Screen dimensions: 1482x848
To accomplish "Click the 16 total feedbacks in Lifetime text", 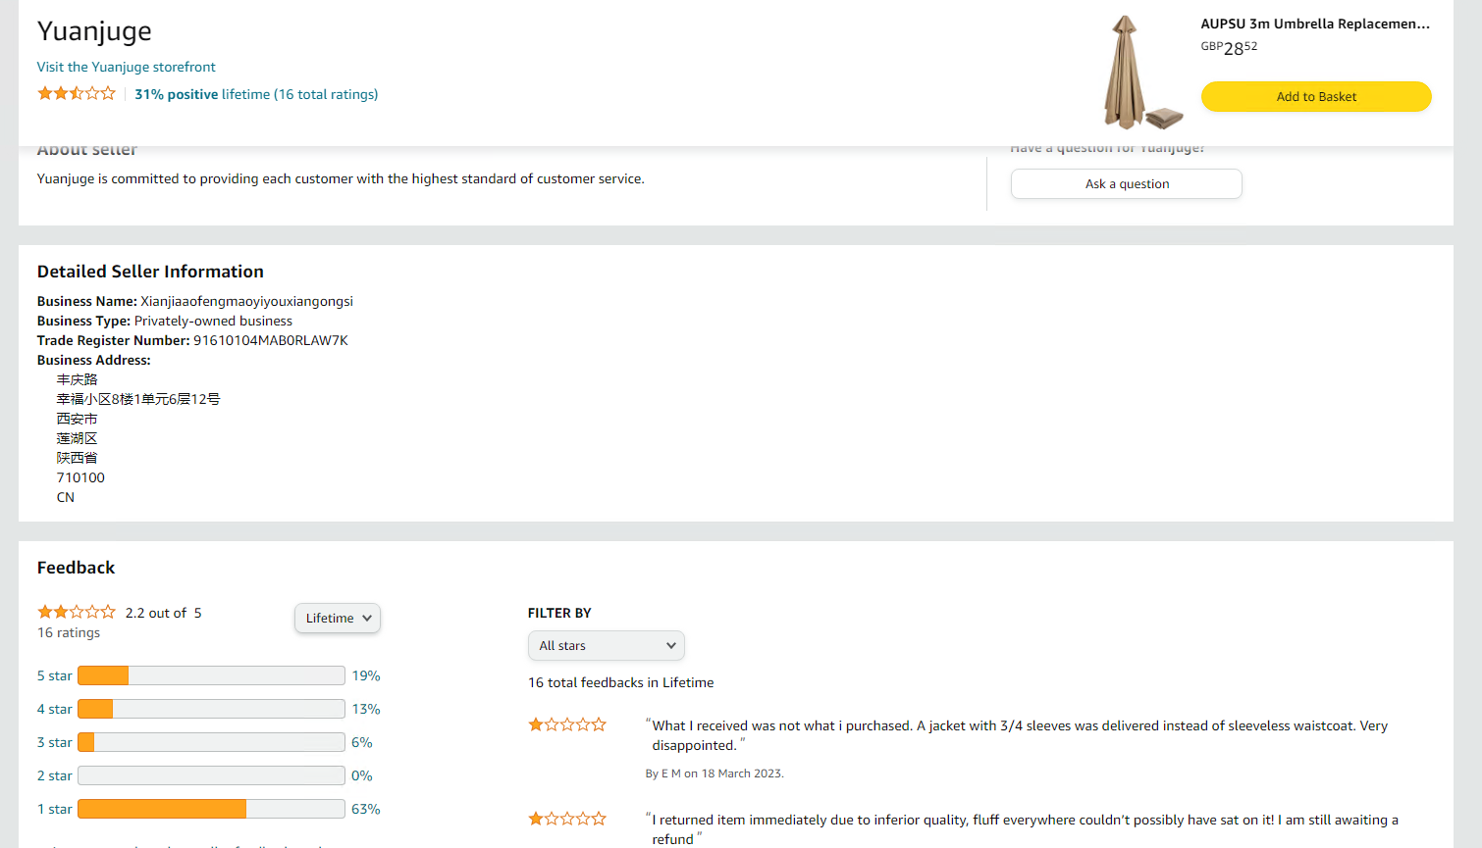I will (621, 682).
